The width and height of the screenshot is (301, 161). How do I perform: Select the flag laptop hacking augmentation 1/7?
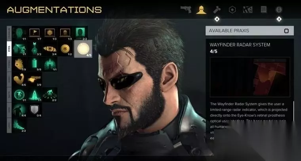click(34, 33)
